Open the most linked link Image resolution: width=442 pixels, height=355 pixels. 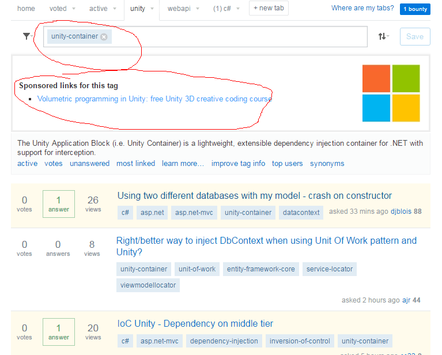(x=136, y=164)
